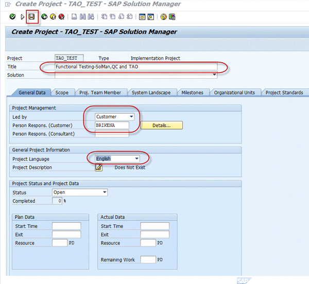
Task: Edit Project Description pencil icon
Action: click(x=98, y=168)
